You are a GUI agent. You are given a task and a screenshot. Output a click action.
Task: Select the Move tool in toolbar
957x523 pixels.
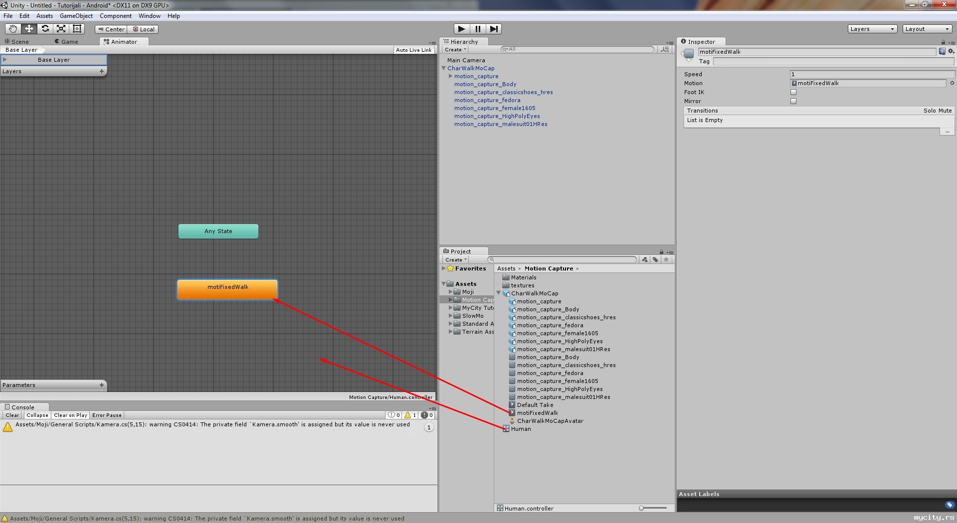29,29
